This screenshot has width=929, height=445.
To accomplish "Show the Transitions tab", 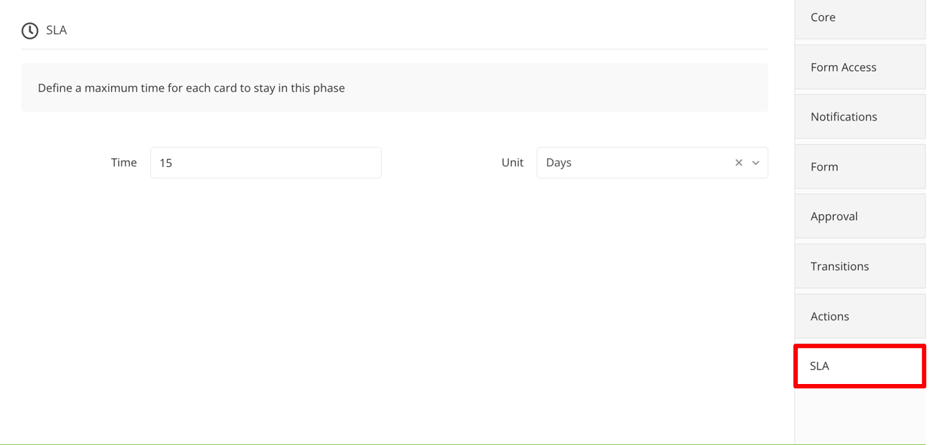I will [860, 266].
